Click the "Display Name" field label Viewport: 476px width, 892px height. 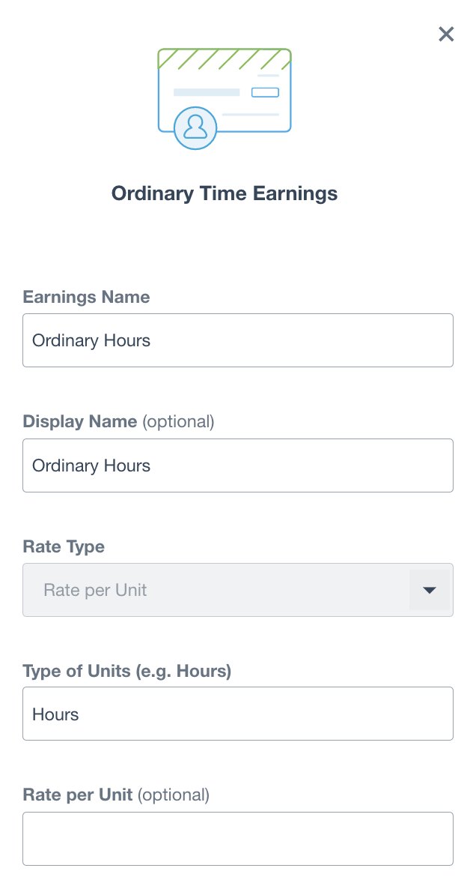[80, 422]
